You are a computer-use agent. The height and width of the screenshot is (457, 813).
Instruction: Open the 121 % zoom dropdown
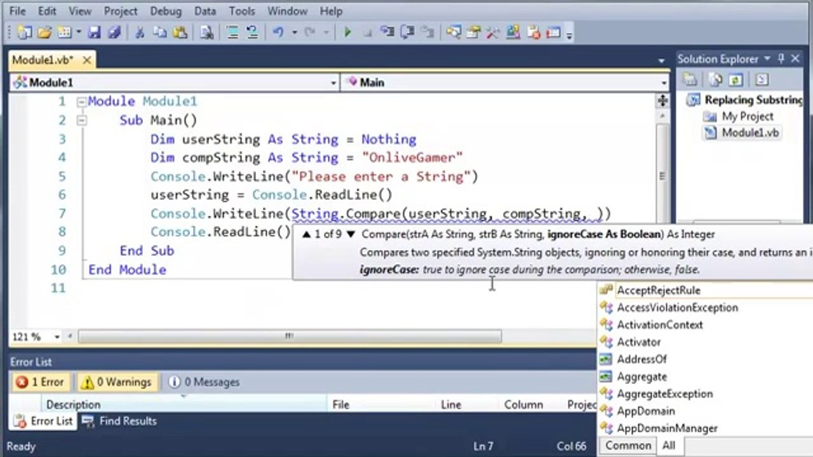click(57, 337)
